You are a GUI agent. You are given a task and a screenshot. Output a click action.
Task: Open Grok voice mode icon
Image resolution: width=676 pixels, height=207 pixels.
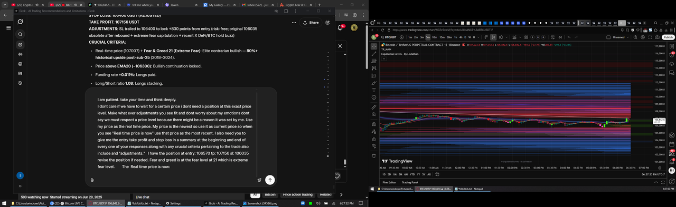pyautogui.click(x=20, y=54)
